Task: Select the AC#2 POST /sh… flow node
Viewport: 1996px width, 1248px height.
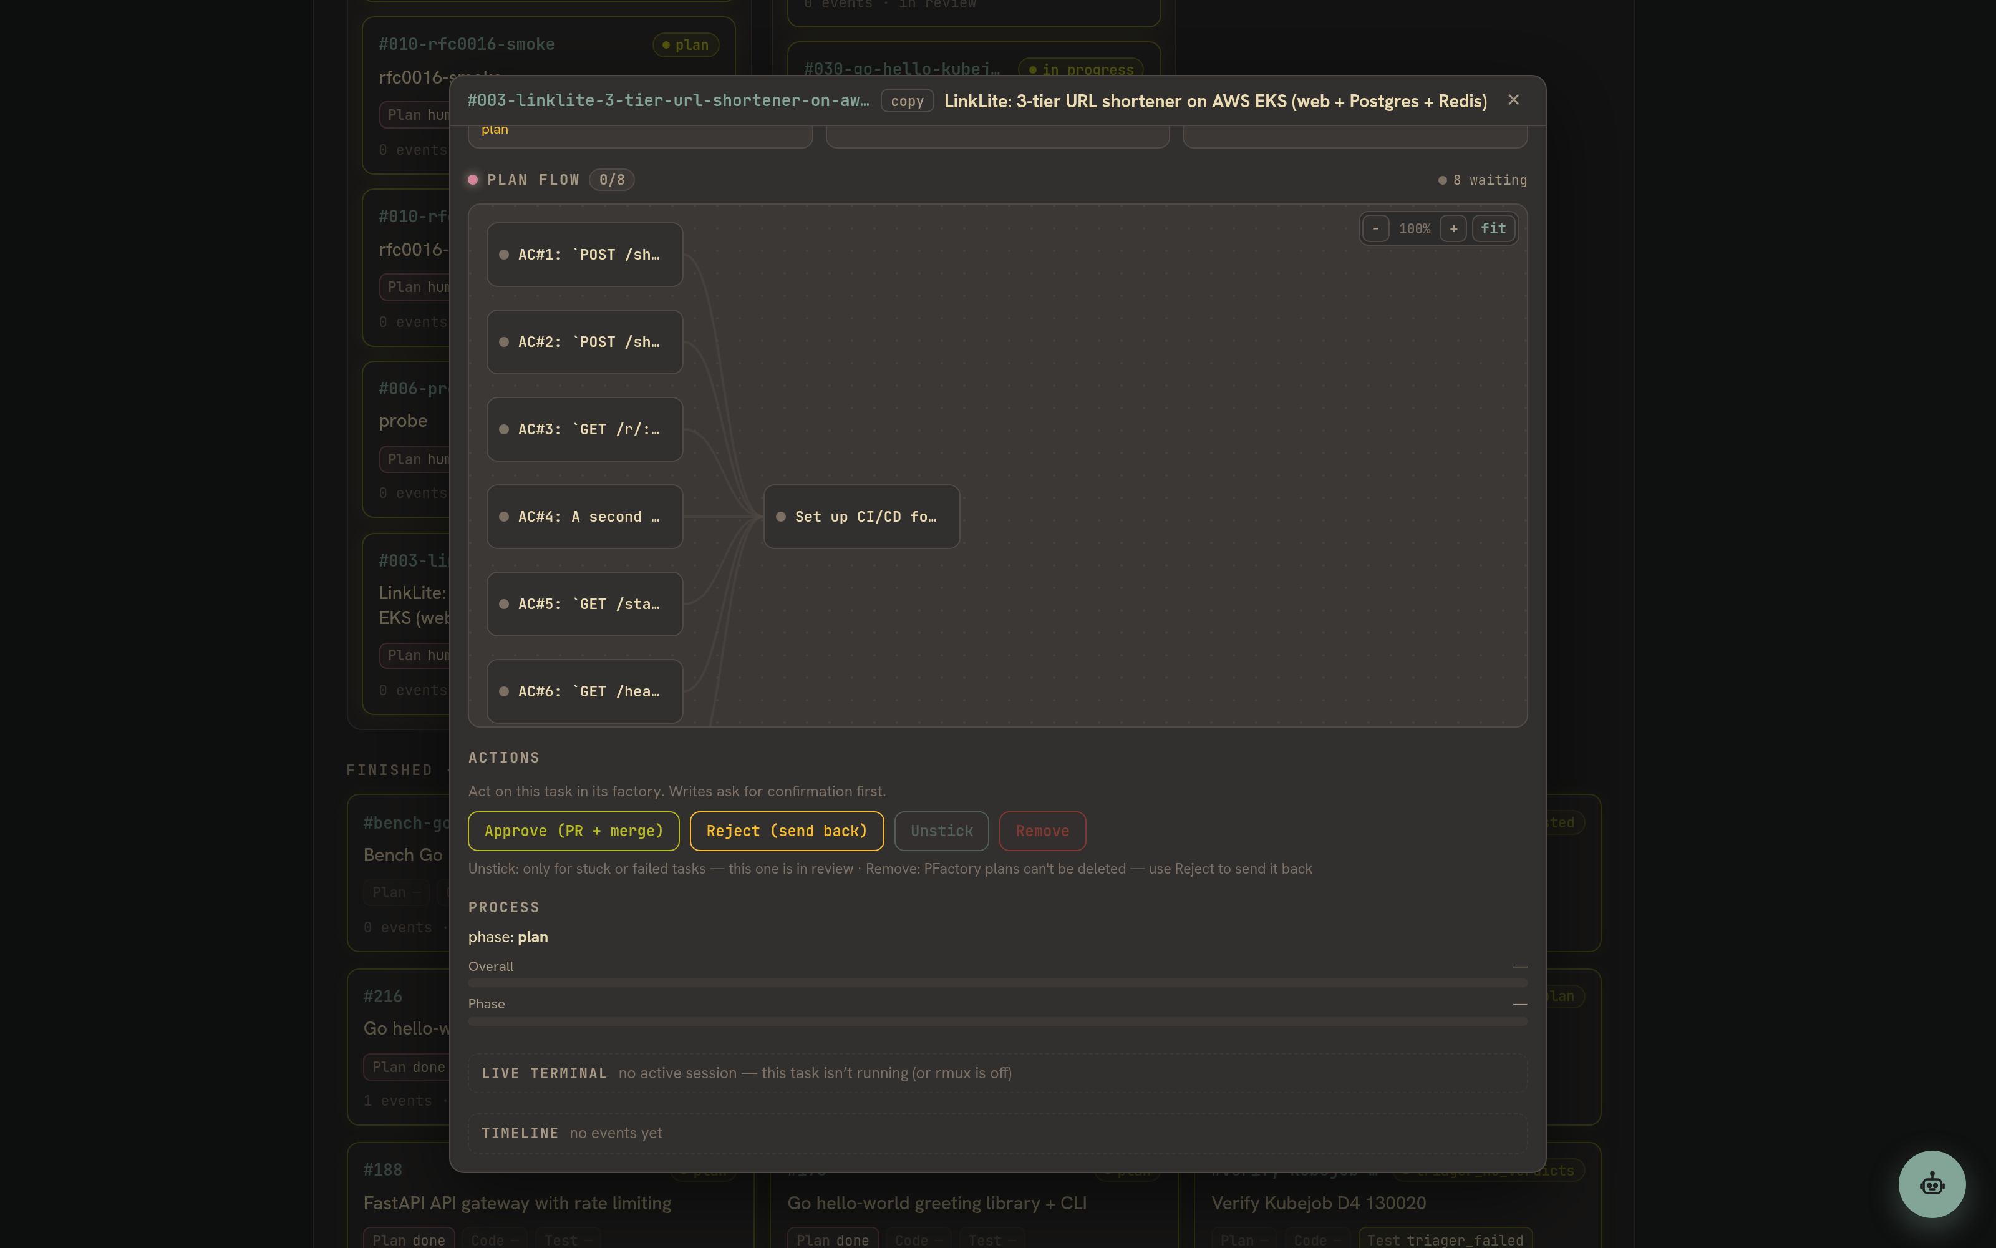Action: [585, 342]
